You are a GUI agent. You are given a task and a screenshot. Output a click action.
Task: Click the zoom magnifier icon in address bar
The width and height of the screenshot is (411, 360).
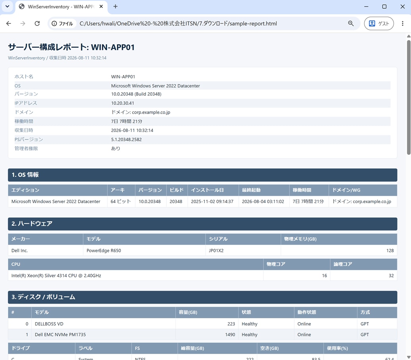click(x=351, y=23)
